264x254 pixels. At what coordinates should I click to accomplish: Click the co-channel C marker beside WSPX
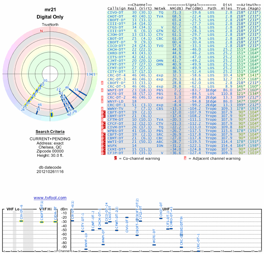click(x=104, y=146)
